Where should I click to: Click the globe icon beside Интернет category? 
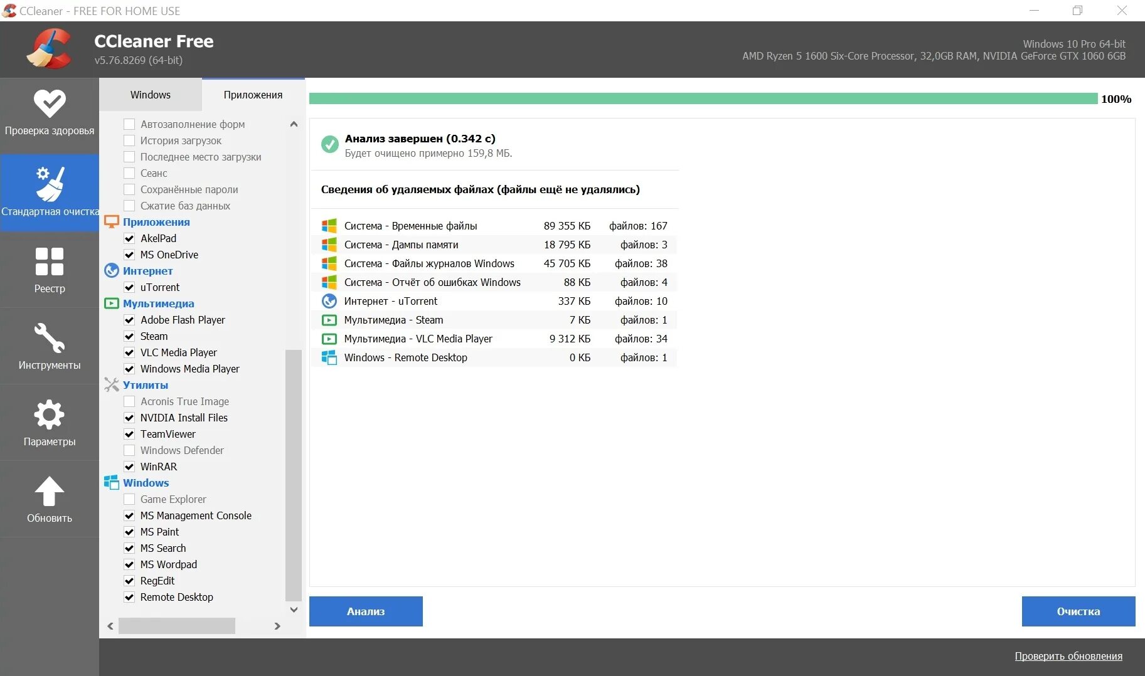[111, 271]
